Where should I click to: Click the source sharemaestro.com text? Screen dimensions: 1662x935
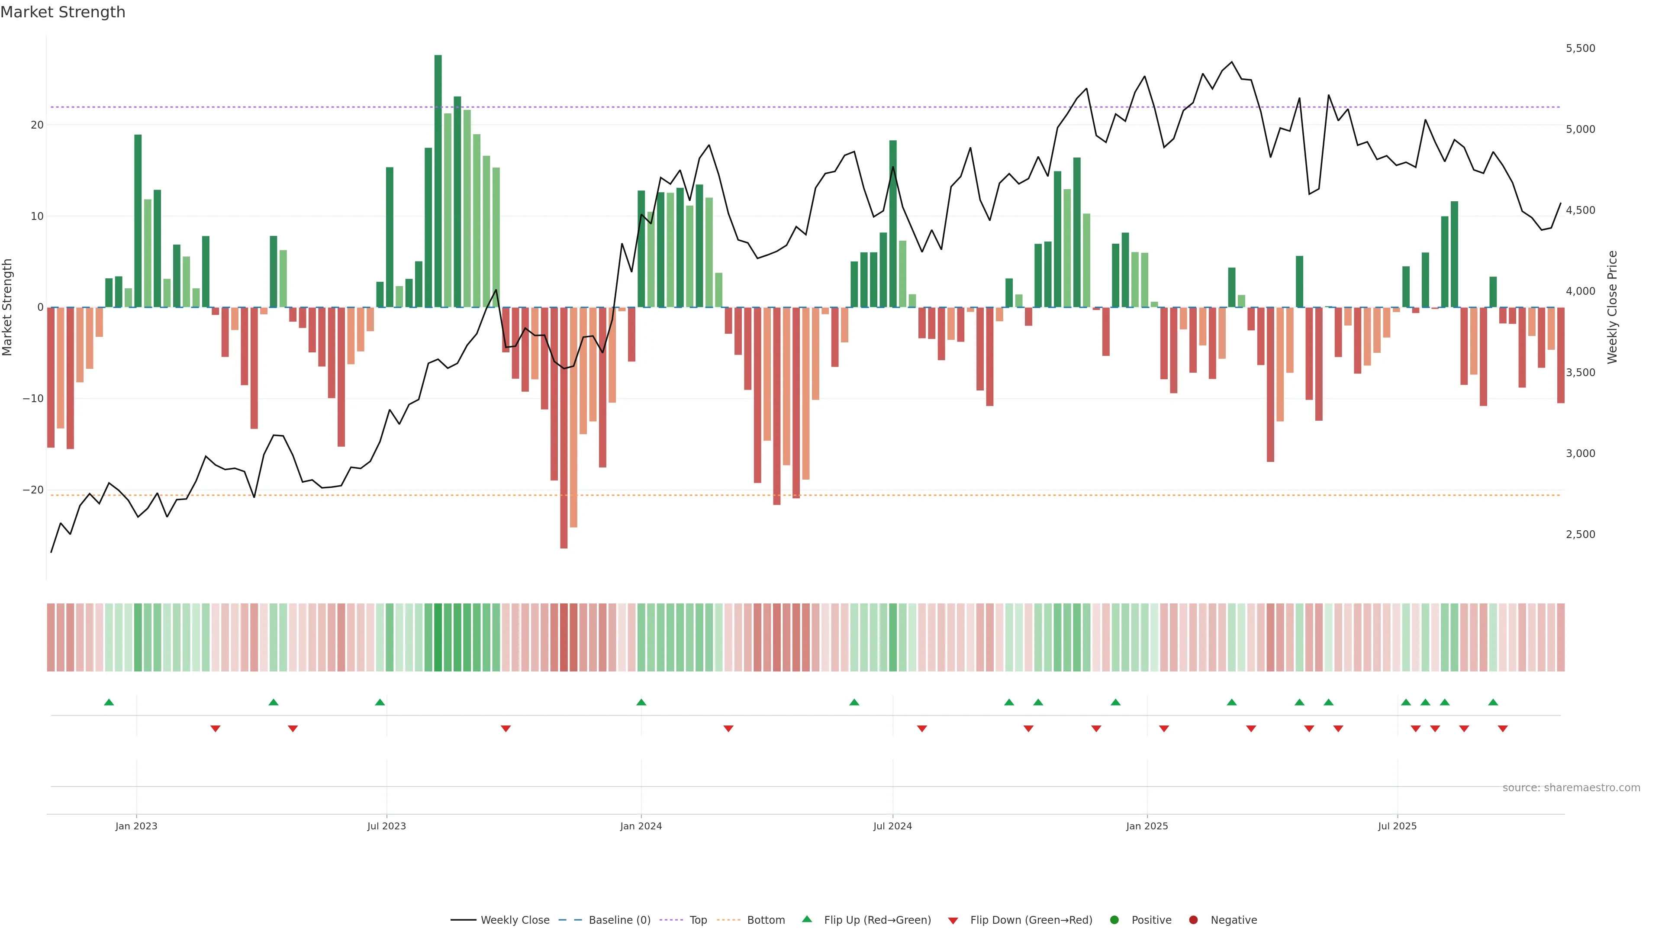[x=1571, y=788]
